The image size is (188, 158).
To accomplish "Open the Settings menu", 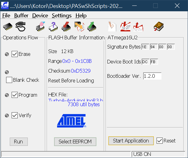I will click(x=61, y=16).
